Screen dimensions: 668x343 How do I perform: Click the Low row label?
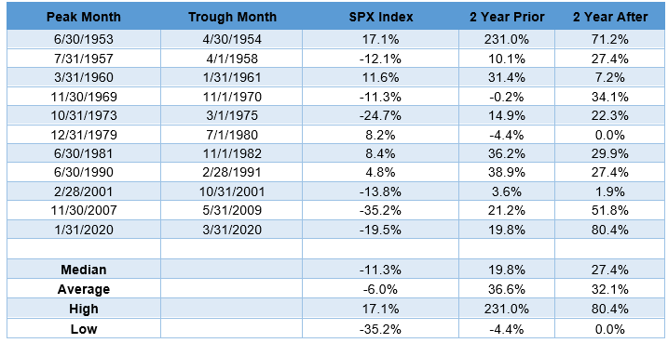point(84,328)
